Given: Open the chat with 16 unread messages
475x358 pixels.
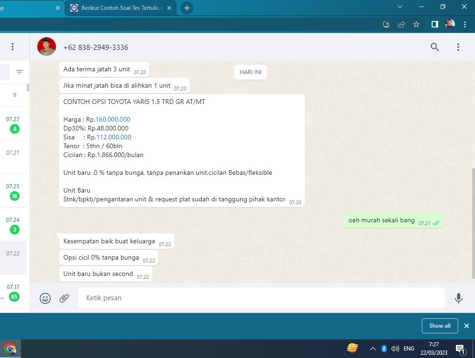Looking at the screenshot, I should click(14, 191).
